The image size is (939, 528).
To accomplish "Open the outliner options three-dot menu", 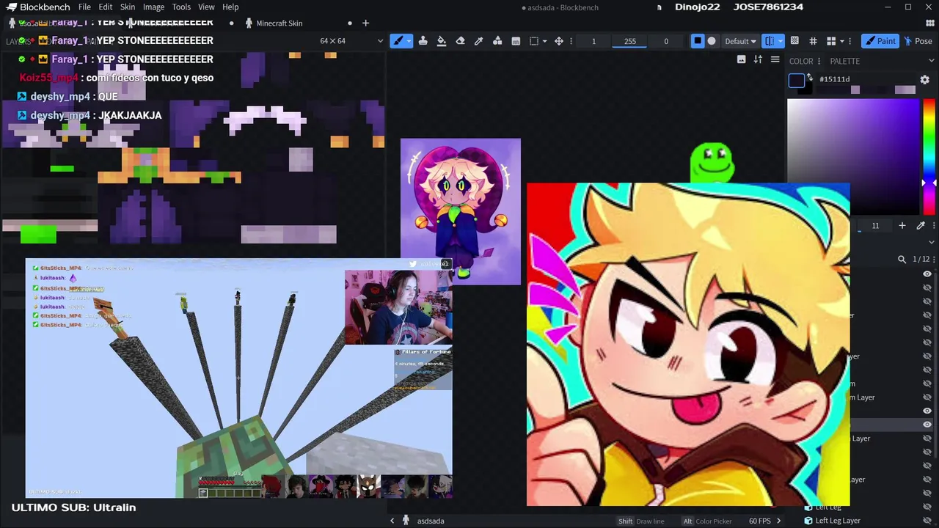I will pyautogui.click(x=933, y=259).
